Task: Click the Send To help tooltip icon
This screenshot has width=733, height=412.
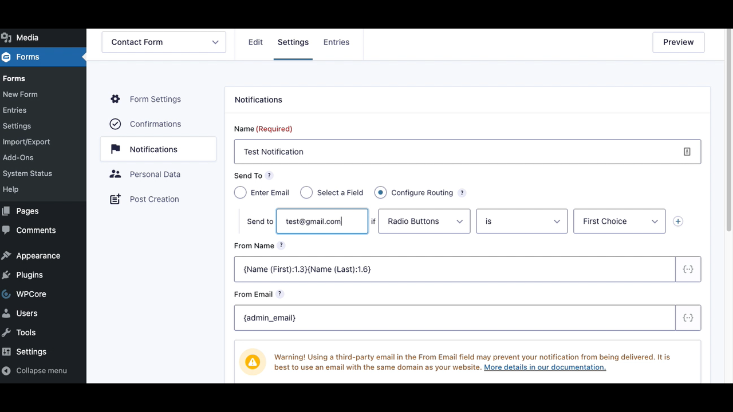Action: pyautogui.click(x=269, y=175)
